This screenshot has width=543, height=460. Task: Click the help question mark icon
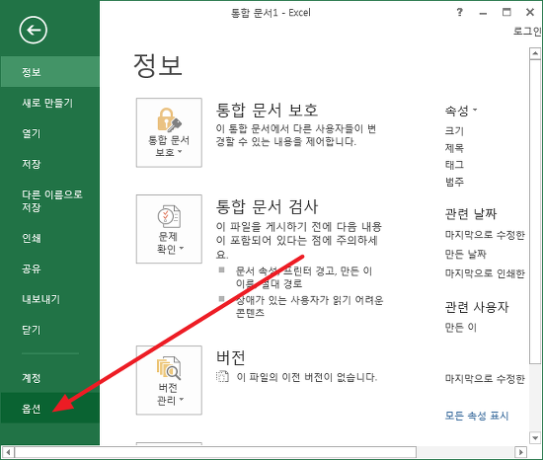tap(459, 13)
